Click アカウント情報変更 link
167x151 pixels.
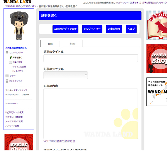tap(14, 117)
